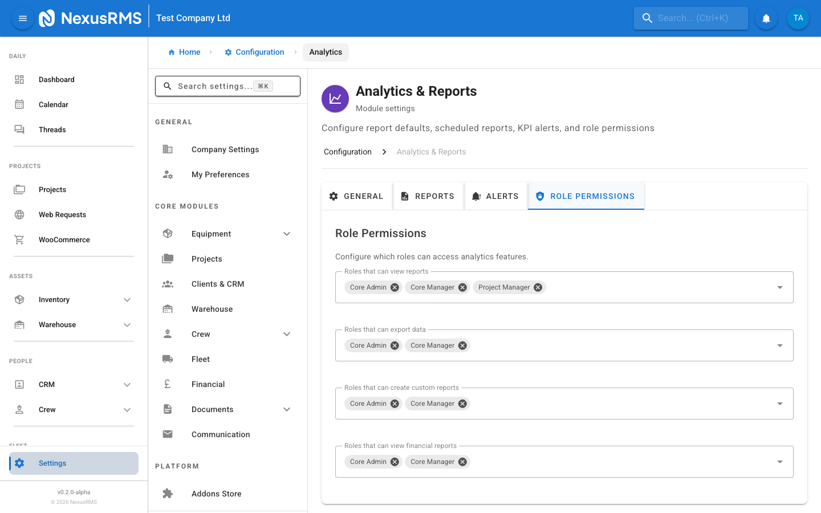Open the export data roles dropdown
Image resolution: width=821 pixels, height=513 pixels.
pyautogui.click(x=779, y=345)
